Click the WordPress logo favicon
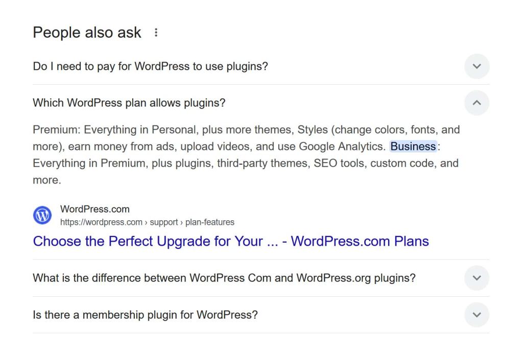The width and height of the screenshot is (523, 338). coord(42,215)
